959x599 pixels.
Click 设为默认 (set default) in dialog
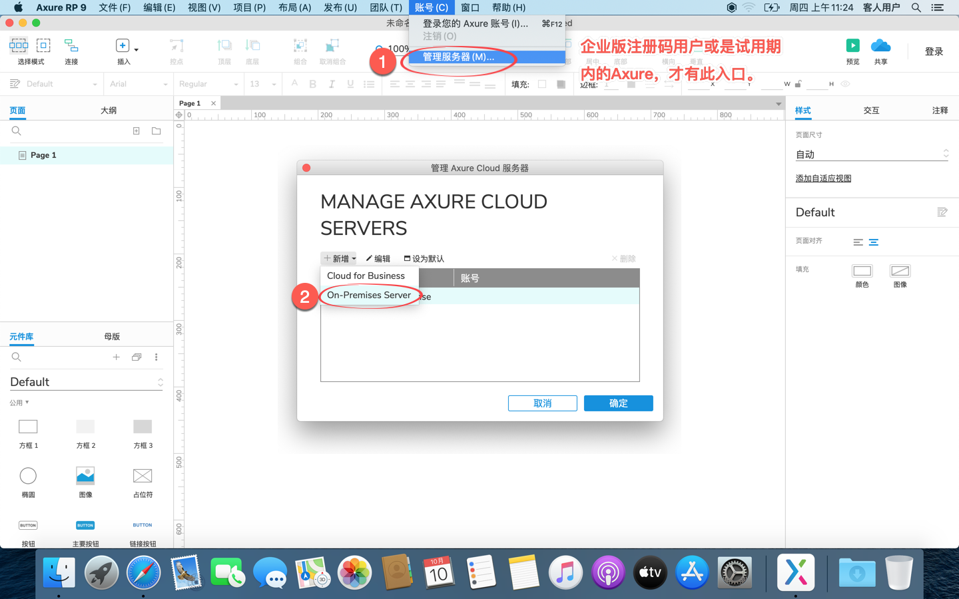[x=424, y=258]
